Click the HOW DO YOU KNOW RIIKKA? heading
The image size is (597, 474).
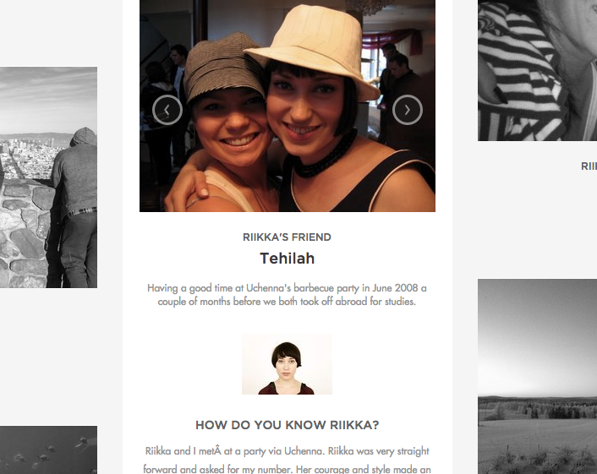pos(288,425)
